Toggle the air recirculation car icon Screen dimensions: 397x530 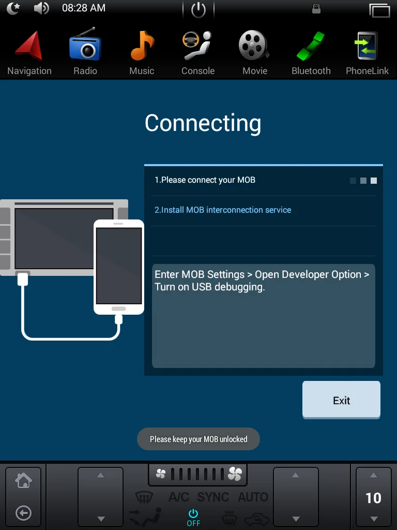point(257,519)
